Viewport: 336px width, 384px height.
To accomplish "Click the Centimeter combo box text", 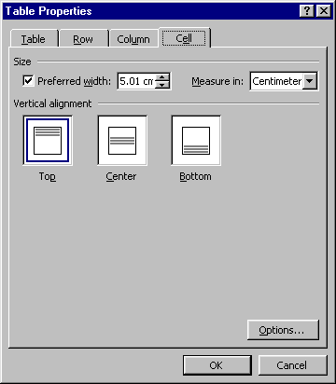I will [276, 81].
